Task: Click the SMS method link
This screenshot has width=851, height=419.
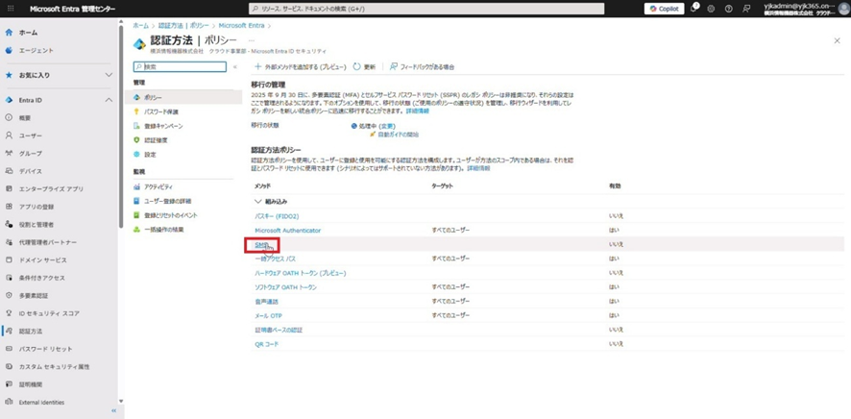Action: tap(262, 245)
